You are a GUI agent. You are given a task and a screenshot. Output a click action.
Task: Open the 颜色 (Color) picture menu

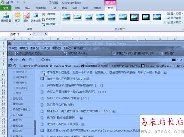[x=26, y=18]
